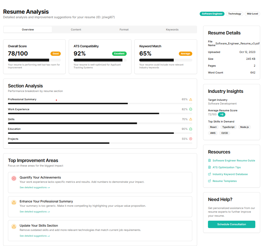Expand detailed suggestions for Update Your Skills Section
The image size is (267, 246).
coord(35,236)
